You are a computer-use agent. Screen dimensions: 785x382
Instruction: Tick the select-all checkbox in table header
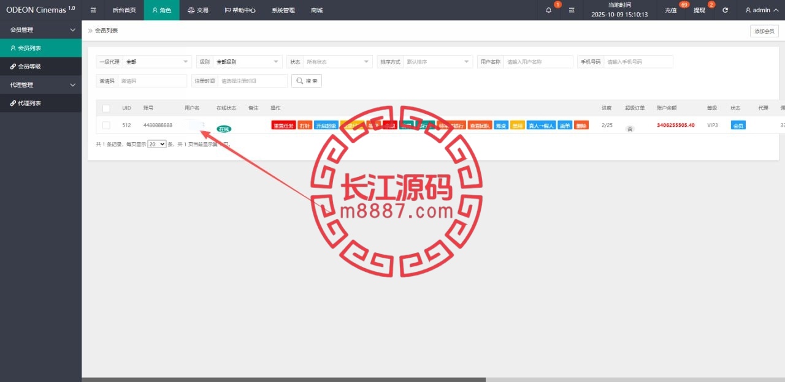106,108
